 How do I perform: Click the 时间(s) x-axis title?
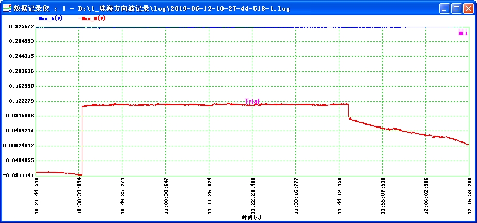coord(251,217)
